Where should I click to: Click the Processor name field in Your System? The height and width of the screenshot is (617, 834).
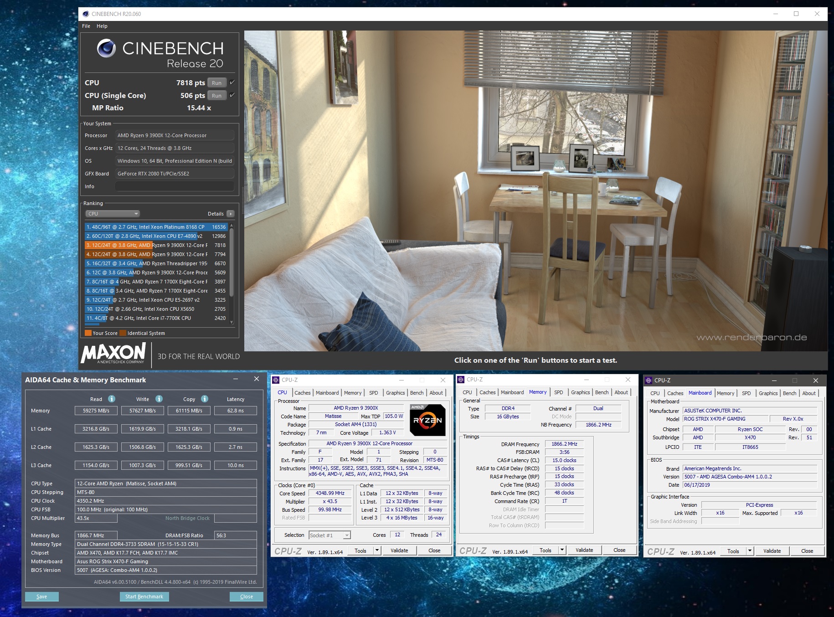pos(175,135)
